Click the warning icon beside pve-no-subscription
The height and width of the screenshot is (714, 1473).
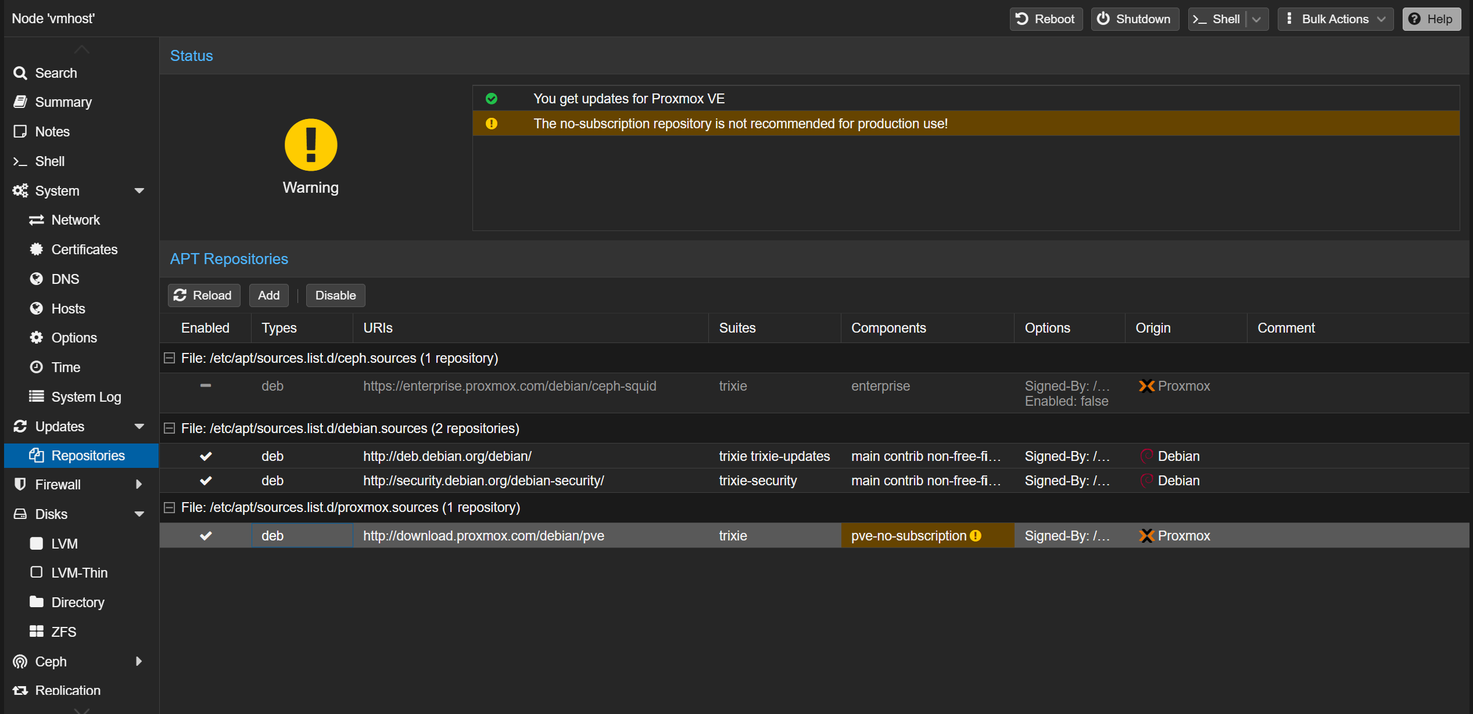[x=976, y=536]
